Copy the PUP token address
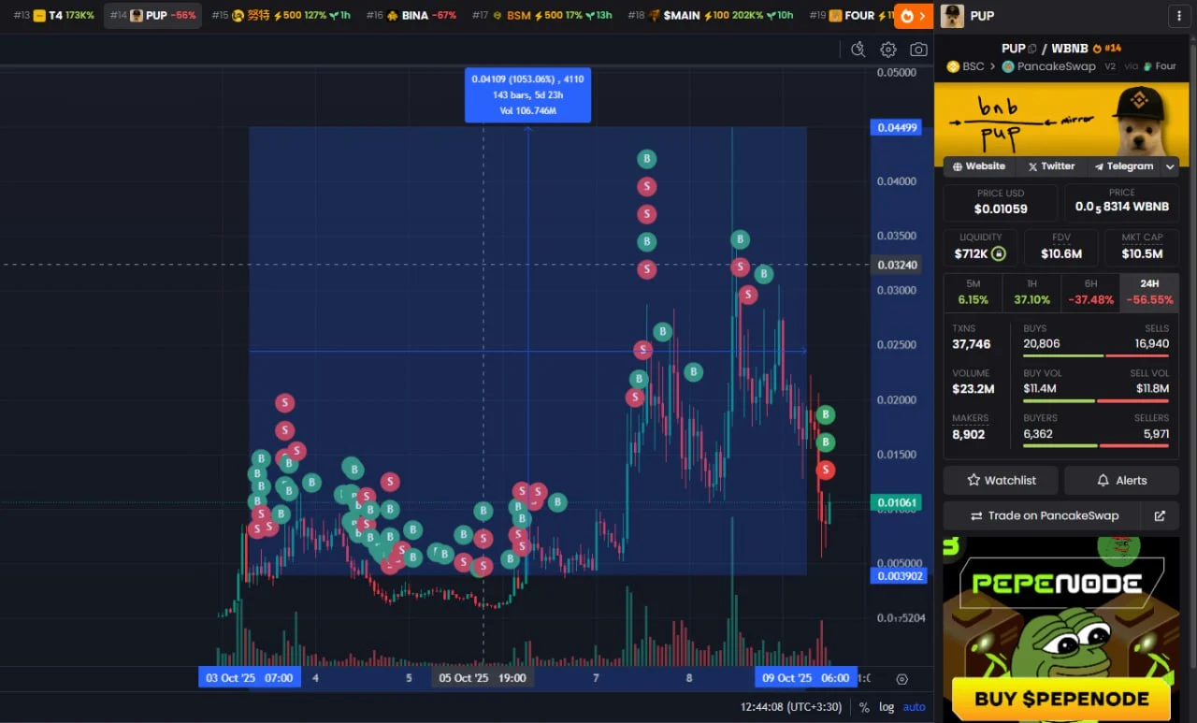The image size is (1197, 723). [x=1032, y=49]
